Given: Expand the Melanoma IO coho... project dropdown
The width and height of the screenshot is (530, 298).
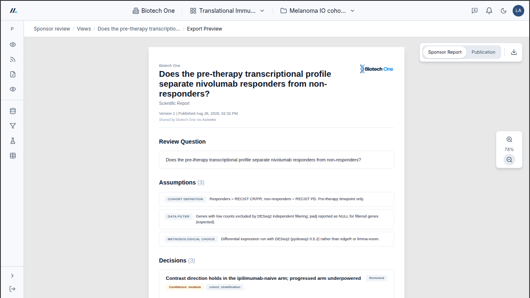Looking at the screenshot, I should (x=317, y=11).
